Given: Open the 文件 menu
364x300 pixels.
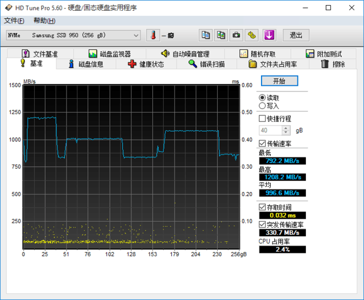Looking at the screenshot, I should 14,21.
